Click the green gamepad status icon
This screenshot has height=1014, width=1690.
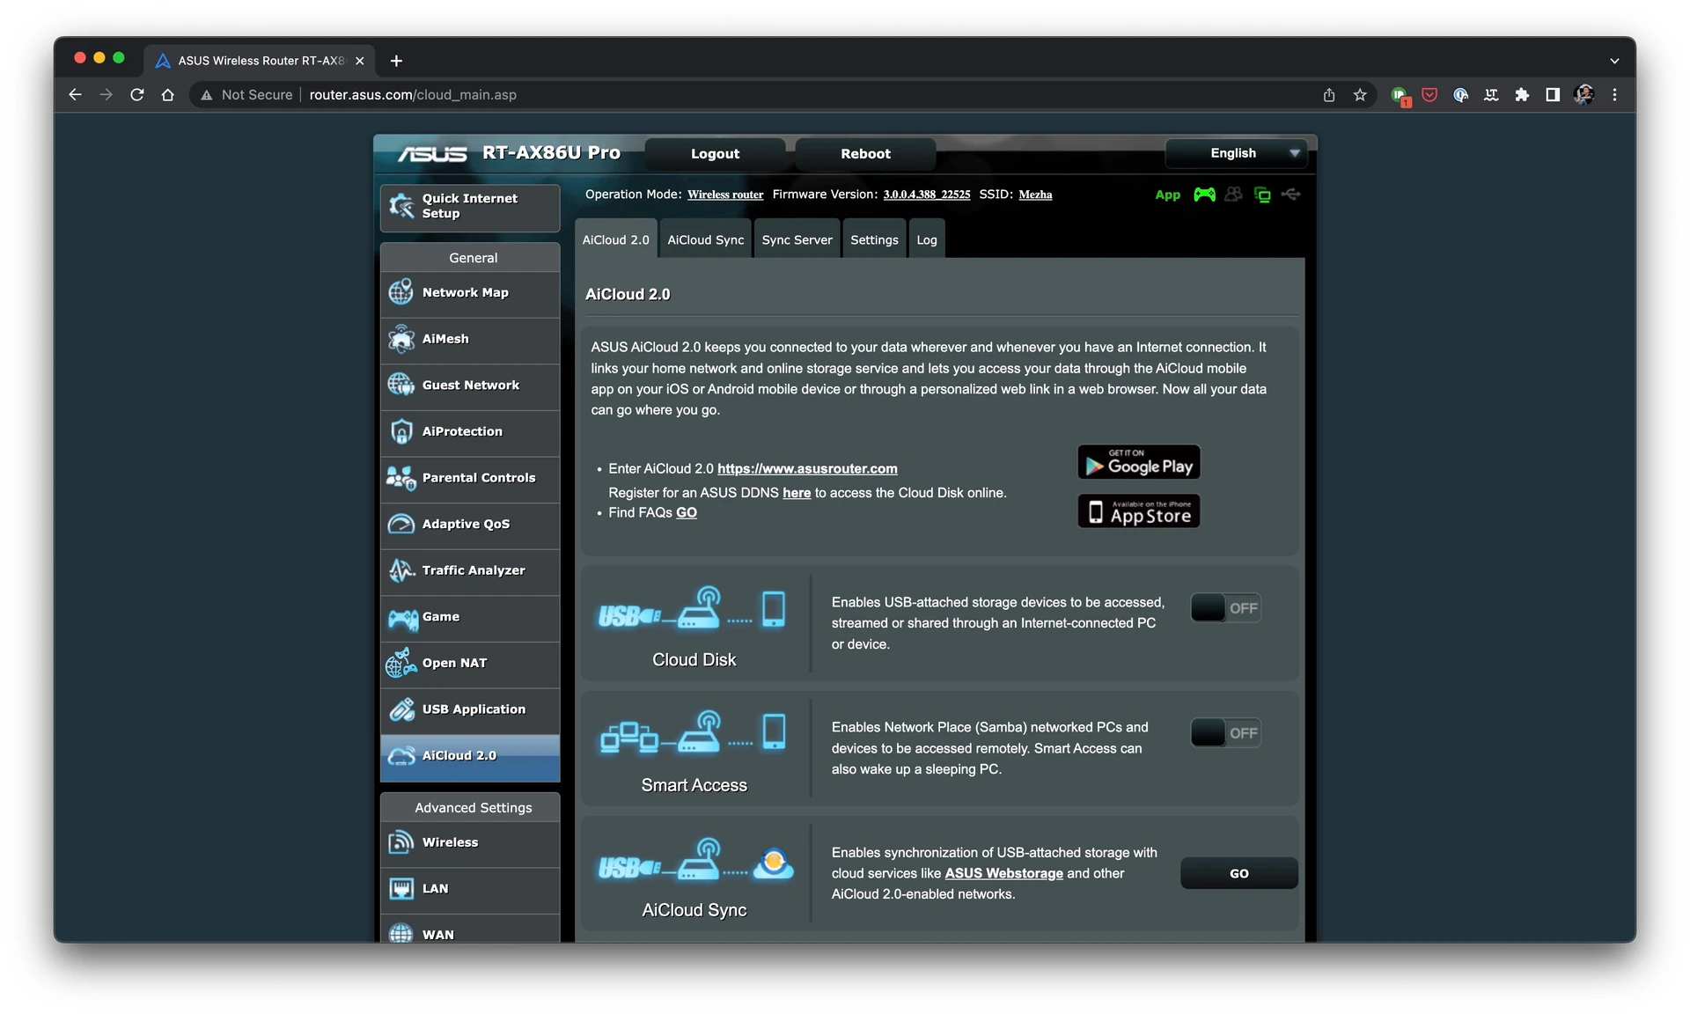(1204, 195)
